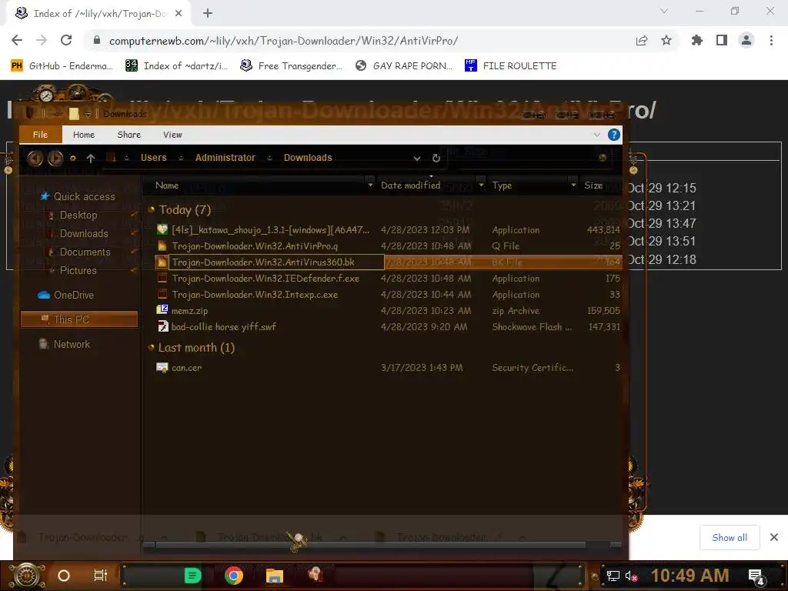Open Index of ~dartz bookmark
Image resolution: width=788 pixels, height=591 pixels.
click(x=177, y=66)
